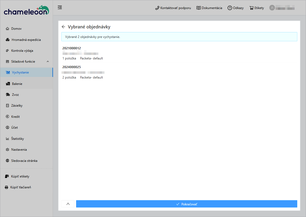Click the question mark Odkazy icon
This screenshot has width=306, height=217.
230,8
